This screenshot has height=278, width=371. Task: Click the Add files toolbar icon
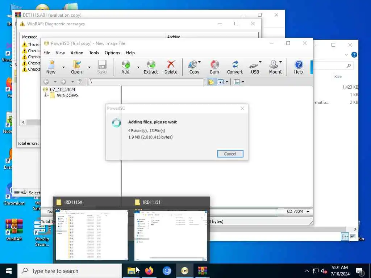click(125, 67)
